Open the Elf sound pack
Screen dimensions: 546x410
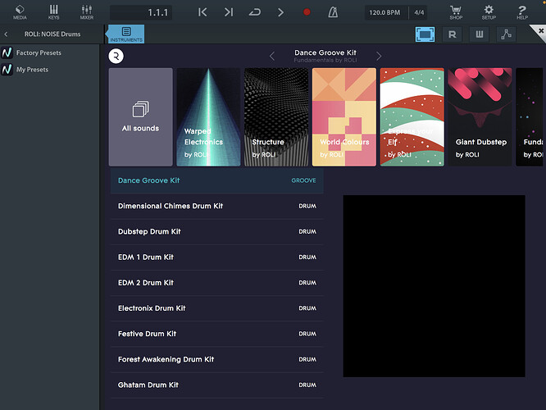click(x=412, y=117)
